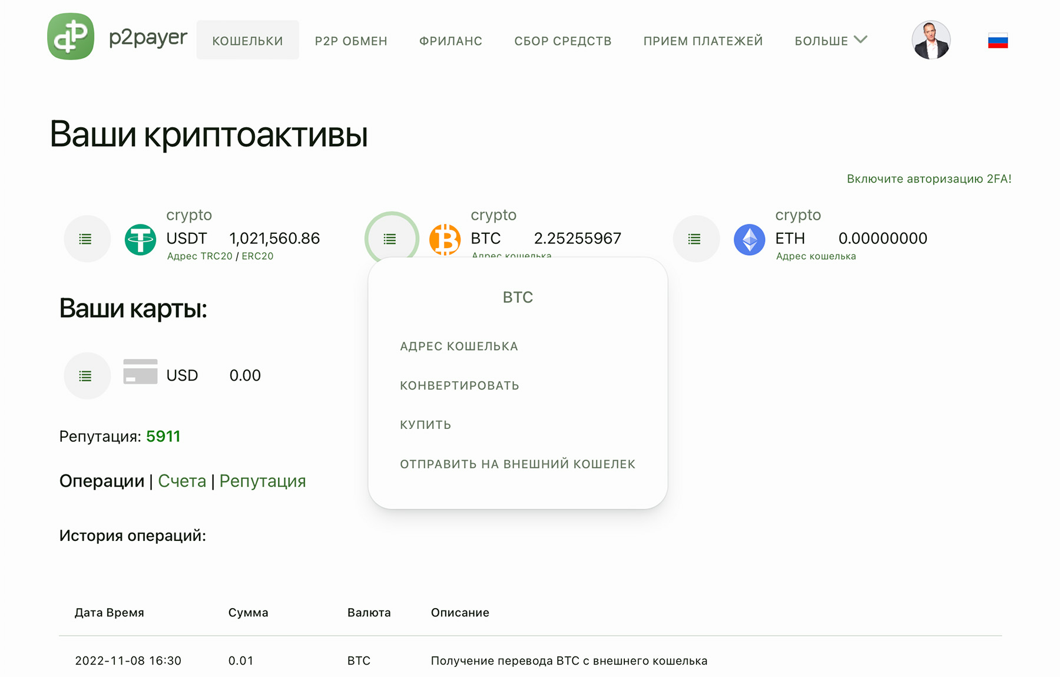Open the USDT wallet actions menu icon
The height and width of the screenshot is (677, 1060).
(87, 239)
